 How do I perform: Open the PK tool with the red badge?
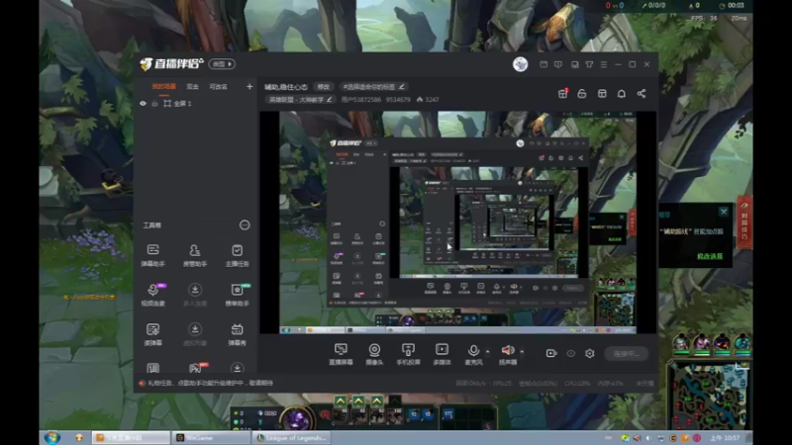click(196, 368)
